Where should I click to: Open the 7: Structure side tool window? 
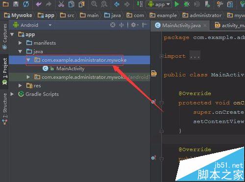tap(5, 109)
